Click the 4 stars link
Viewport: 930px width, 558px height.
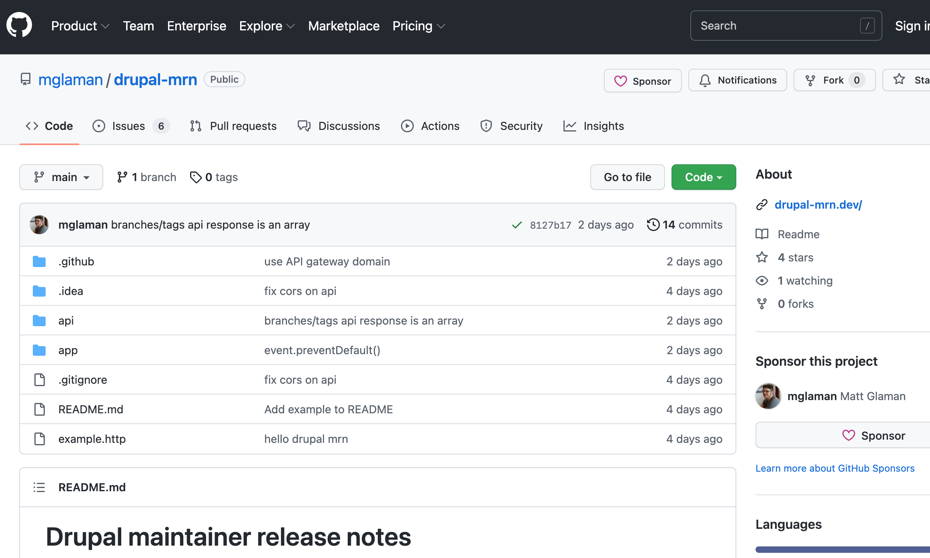pyautogui.click(x=796, y=257)
